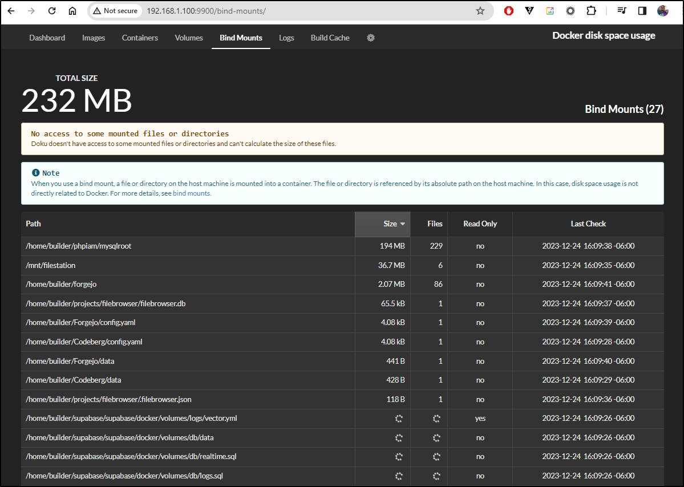Toggle the browser side panel icon
This screenshot has height=487, width=684.
(x=642, y=11)
